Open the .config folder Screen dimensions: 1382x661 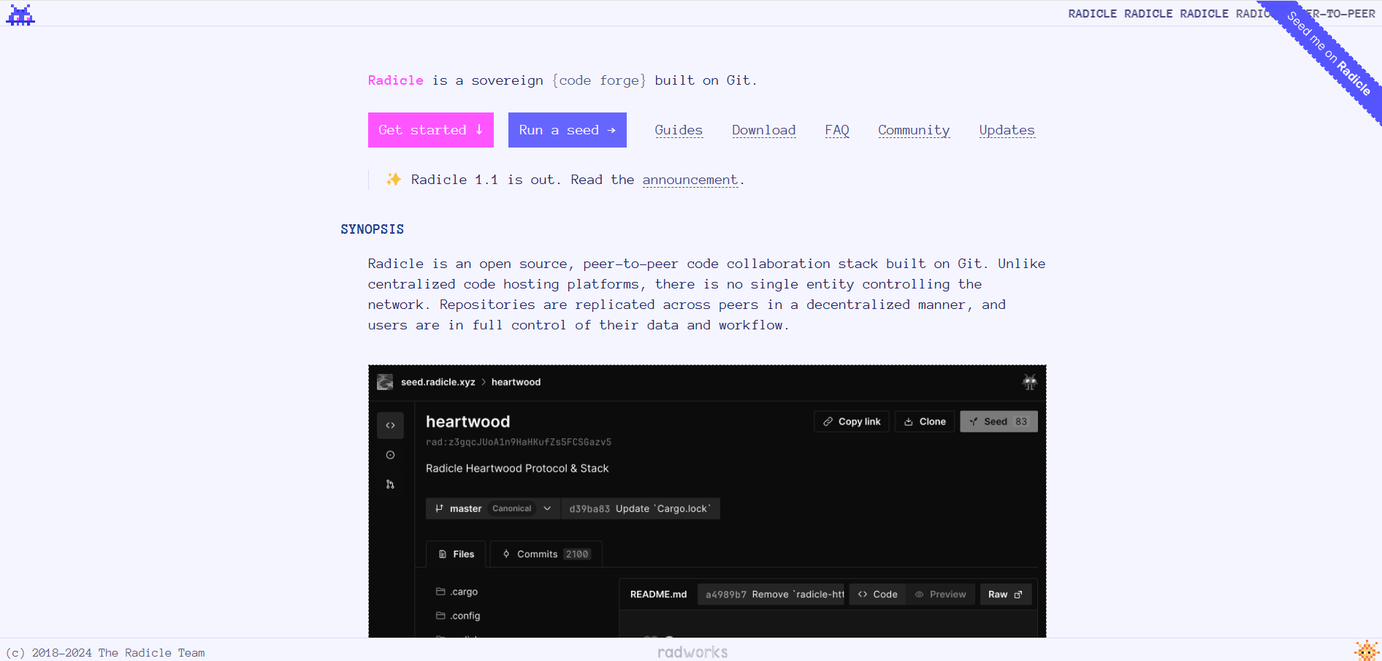[x=458, y=616]
